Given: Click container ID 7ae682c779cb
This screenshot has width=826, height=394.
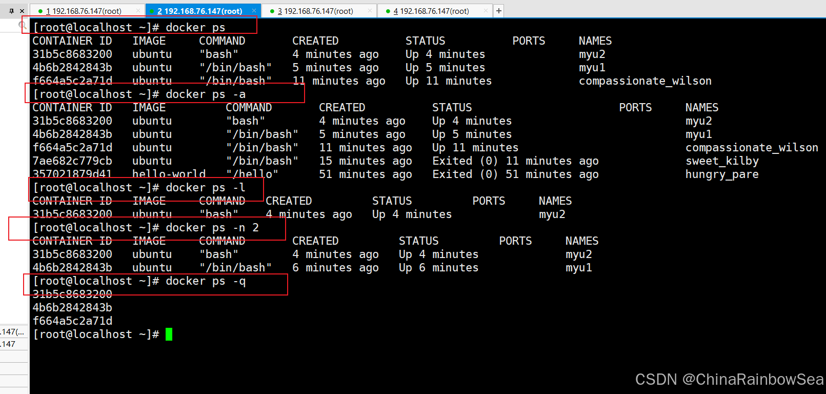Looking at the screenshot, I should [x=72, y=161].
